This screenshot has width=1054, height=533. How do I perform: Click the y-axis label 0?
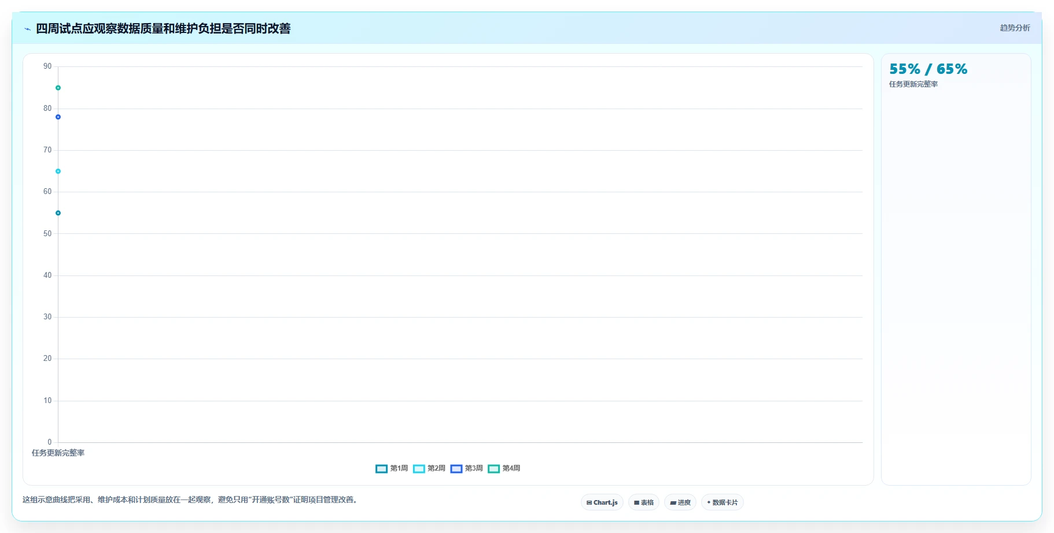50,442
